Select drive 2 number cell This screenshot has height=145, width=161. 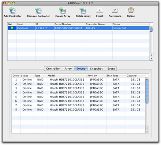(x=16, y=84)
